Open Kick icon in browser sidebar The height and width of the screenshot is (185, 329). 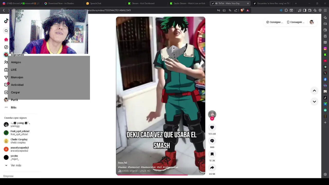[x=325, y=55]
